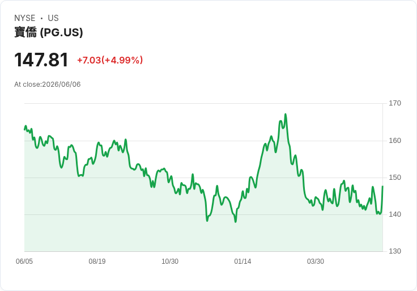The width and height of the screenshot is (417, 291).
Task: Click the At close:2026/06/06 date text
Action: pos(48,85)
